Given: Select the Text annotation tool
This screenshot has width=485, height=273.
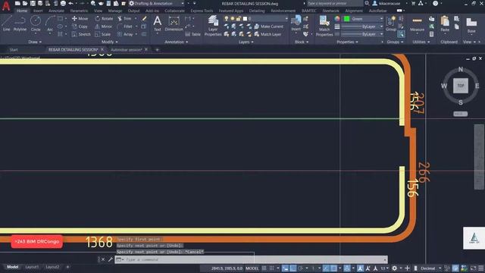Looking at the screenshot, I should [157, 24].
